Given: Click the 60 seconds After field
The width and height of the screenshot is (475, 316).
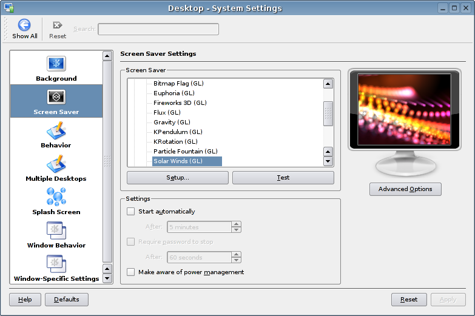Looking at the screenshot, I should tap(199, 257).
